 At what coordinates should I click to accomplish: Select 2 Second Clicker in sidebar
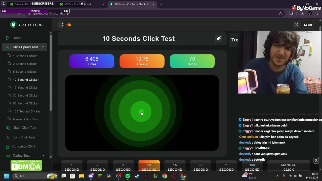(25, 64)
